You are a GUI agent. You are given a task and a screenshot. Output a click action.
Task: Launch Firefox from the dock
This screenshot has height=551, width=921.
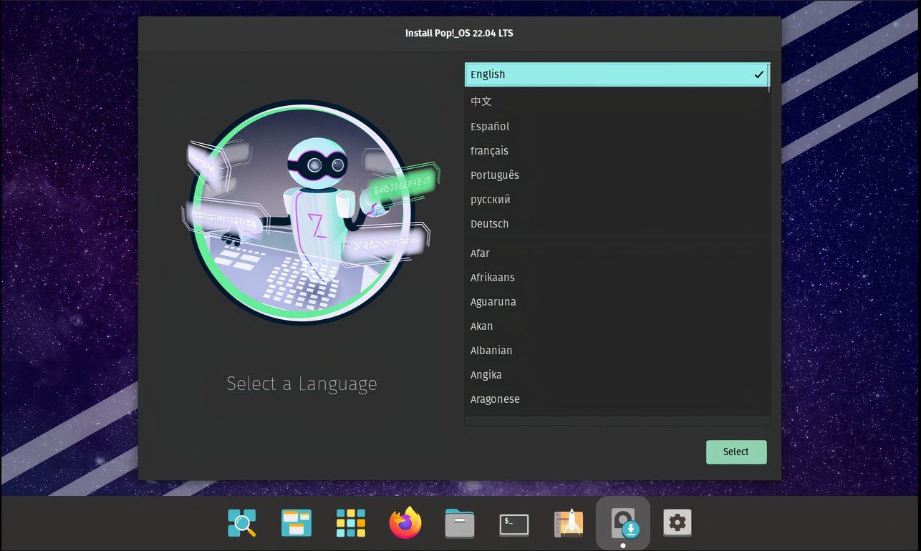click(405, 523)
